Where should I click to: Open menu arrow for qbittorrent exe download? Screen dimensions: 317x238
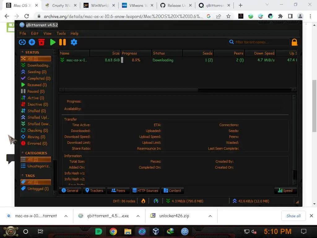[x=138, y=216]
